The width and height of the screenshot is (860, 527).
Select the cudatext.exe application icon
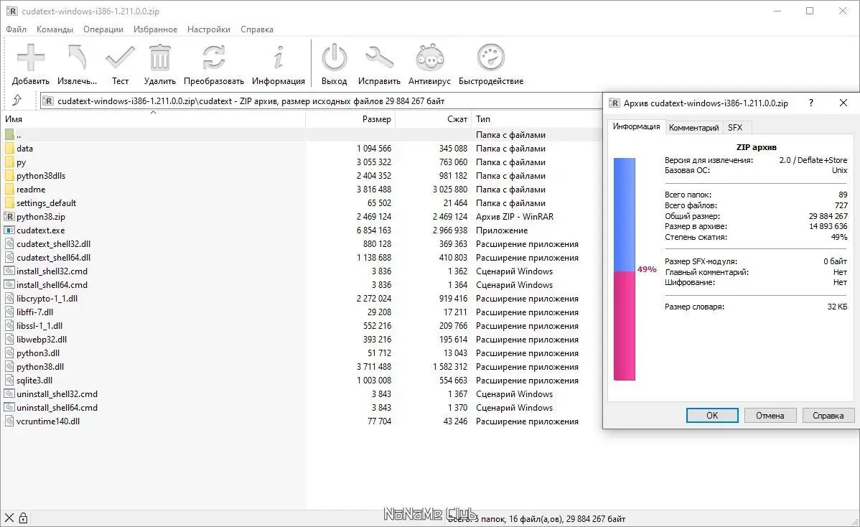(x=9, y=230)
